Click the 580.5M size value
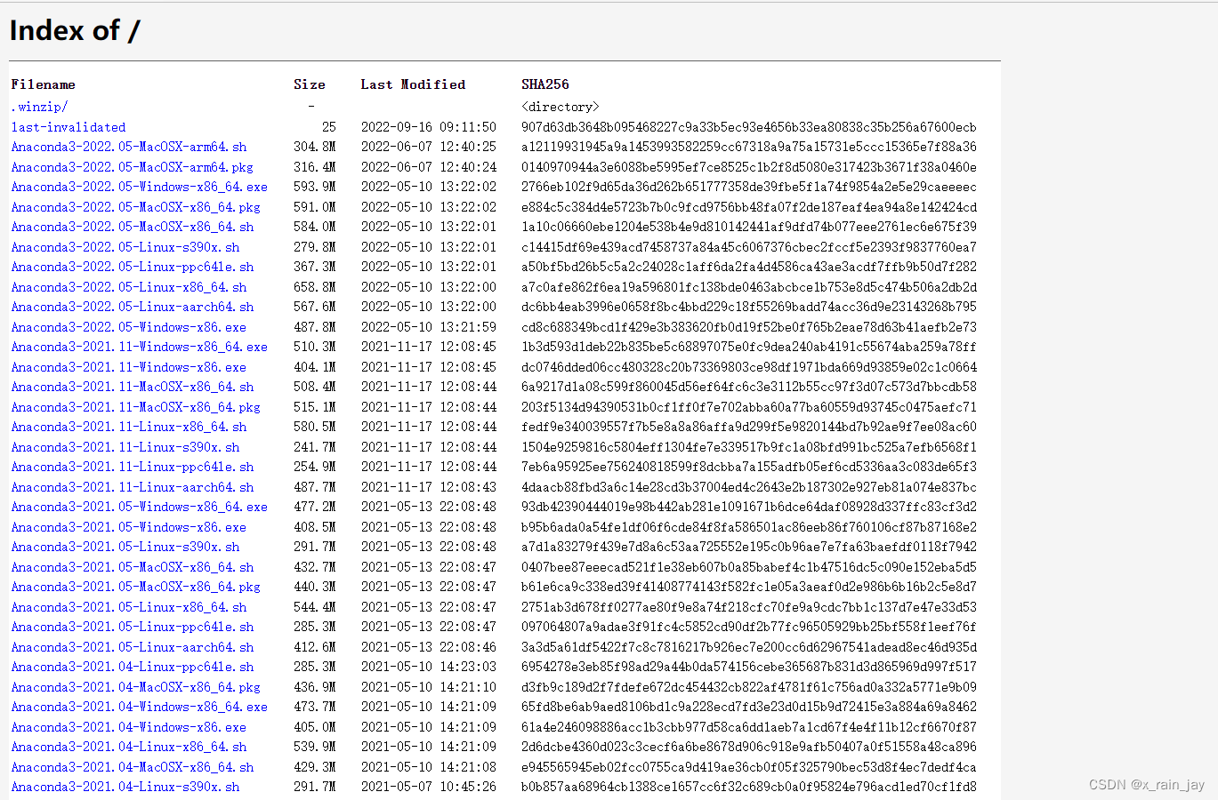1218x800 pixels. pos(315,427)
